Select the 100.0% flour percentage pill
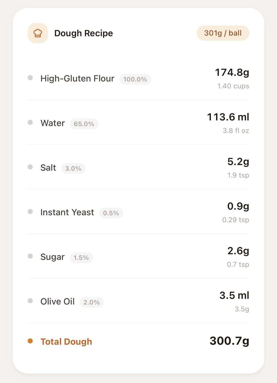 [x=135, y=79]
